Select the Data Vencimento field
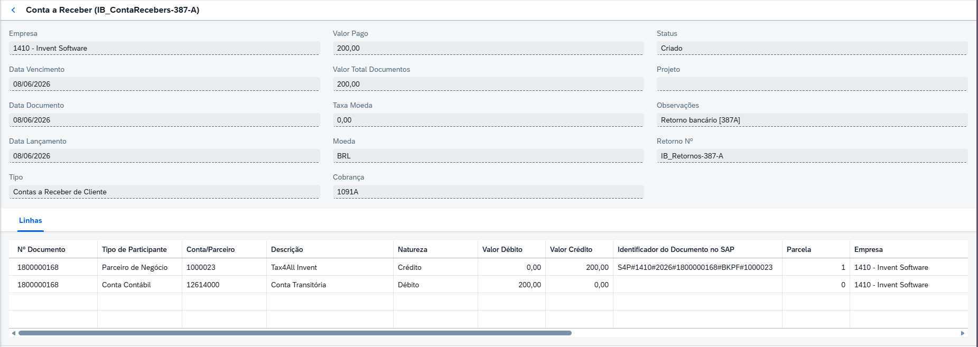 pyautogui.click(x=164, y=84)
